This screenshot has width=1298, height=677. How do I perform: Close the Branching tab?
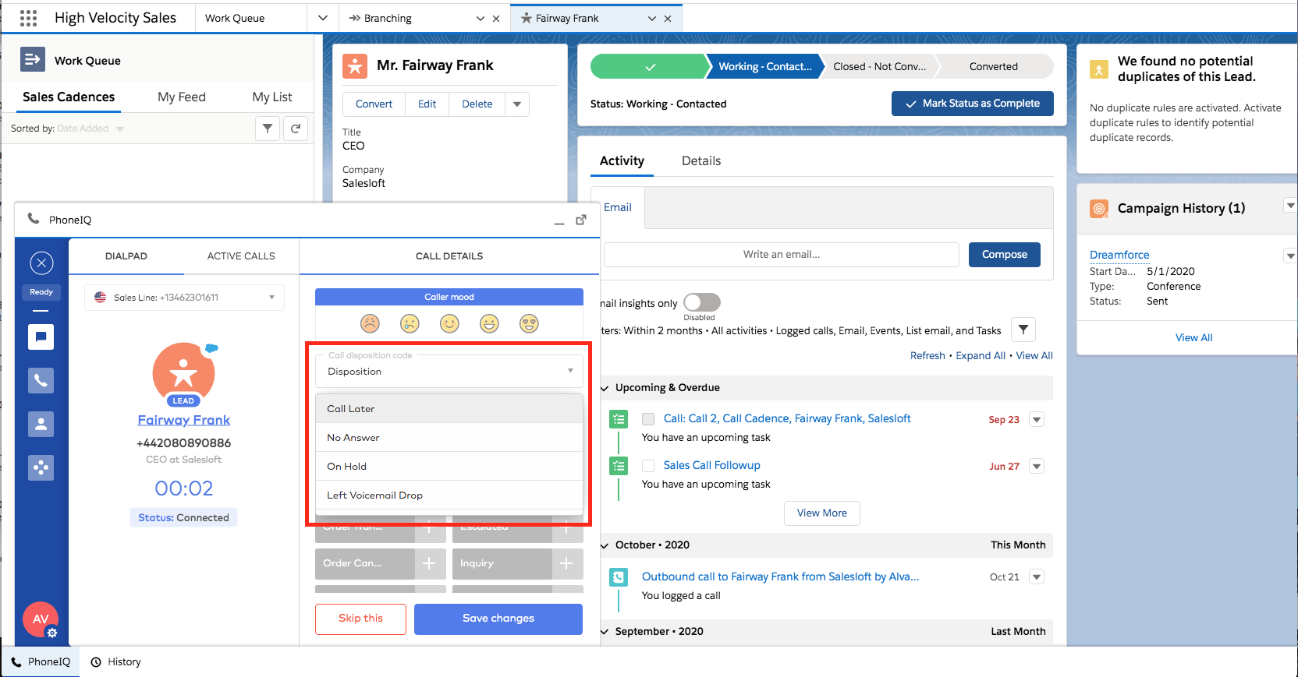tap(496, 19)
